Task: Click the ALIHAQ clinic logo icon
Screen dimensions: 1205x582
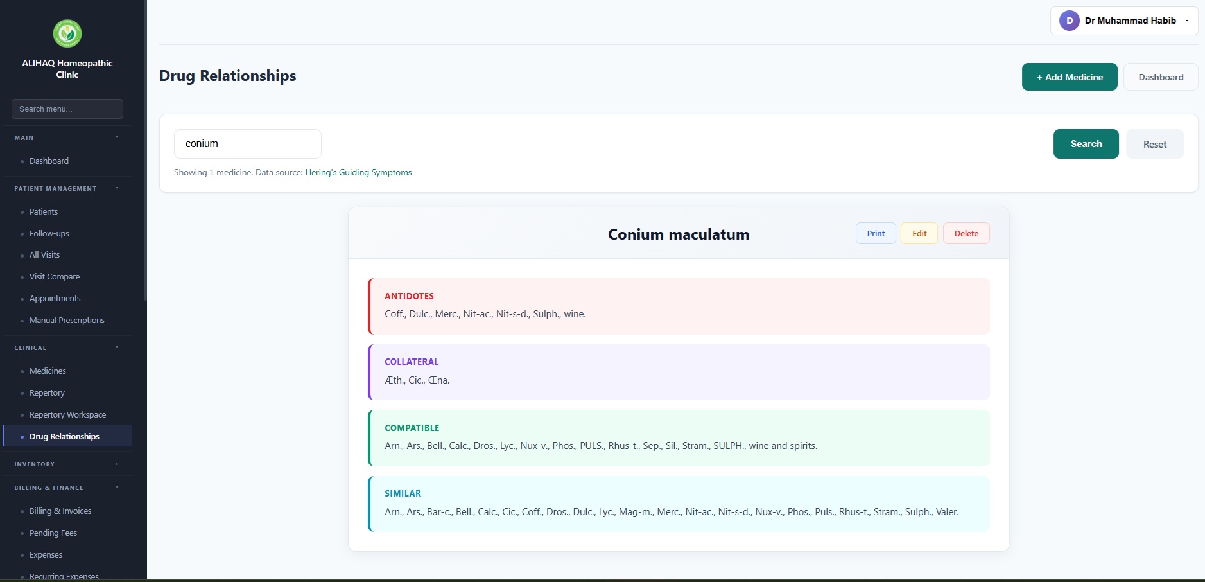Action: coord(67,33)
